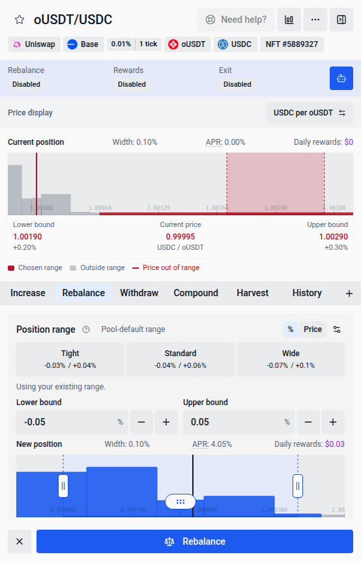Click the Current position APR: 0.00% label
The height and width of the screenshot is (561, 361).
pyautogui.click(x=225, y=142)
